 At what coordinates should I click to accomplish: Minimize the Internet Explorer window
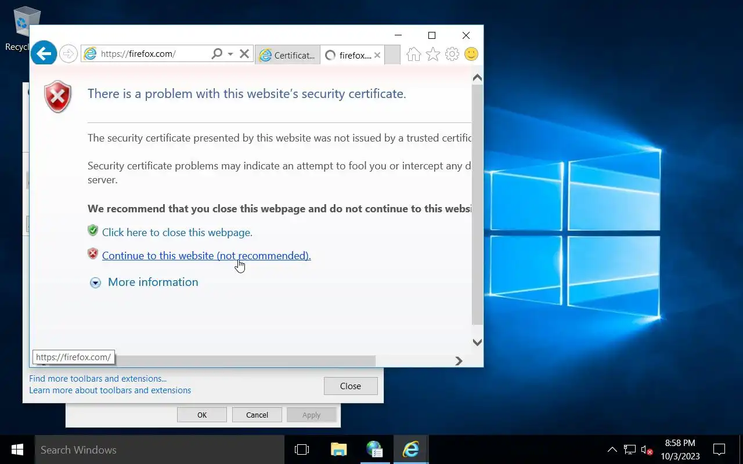click(x=398, y=35)
